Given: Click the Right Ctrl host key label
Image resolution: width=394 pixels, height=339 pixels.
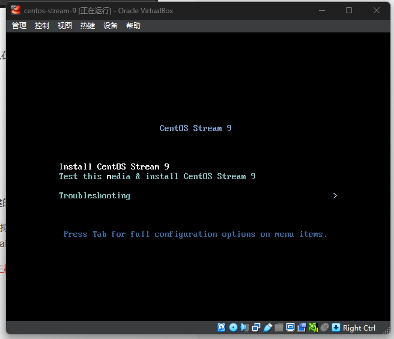Looking at the screenshot, I should coord(359,328).
